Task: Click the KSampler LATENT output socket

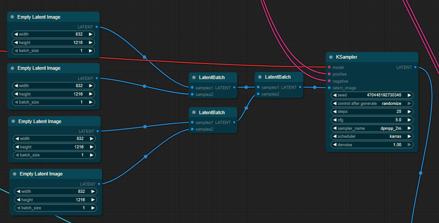Action: point(415,67)
